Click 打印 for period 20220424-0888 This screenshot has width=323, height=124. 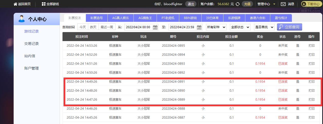click(x=312, y=109)
